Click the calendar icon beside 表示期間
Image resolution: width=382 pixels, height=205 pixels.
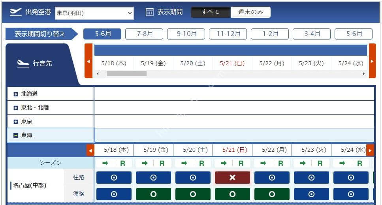tap(149, 12)
